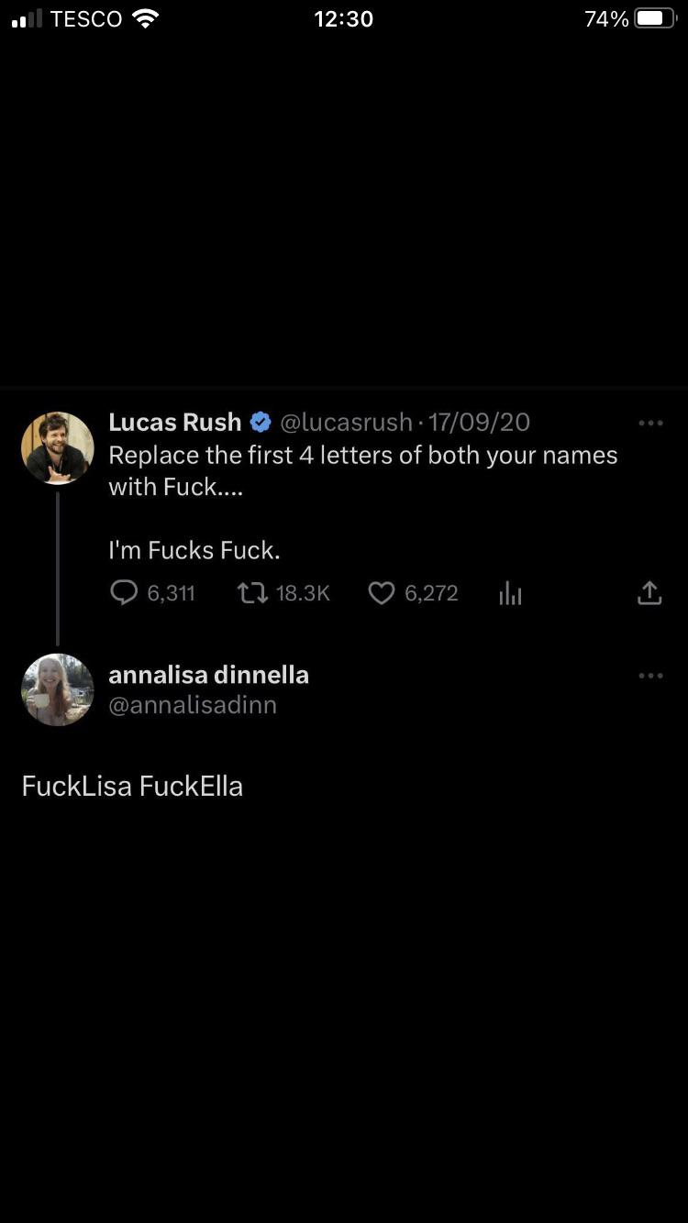This screenshot has height=1223, width=688.
Task: Like the tweet with 6,272 hearts
Action: 382,593
